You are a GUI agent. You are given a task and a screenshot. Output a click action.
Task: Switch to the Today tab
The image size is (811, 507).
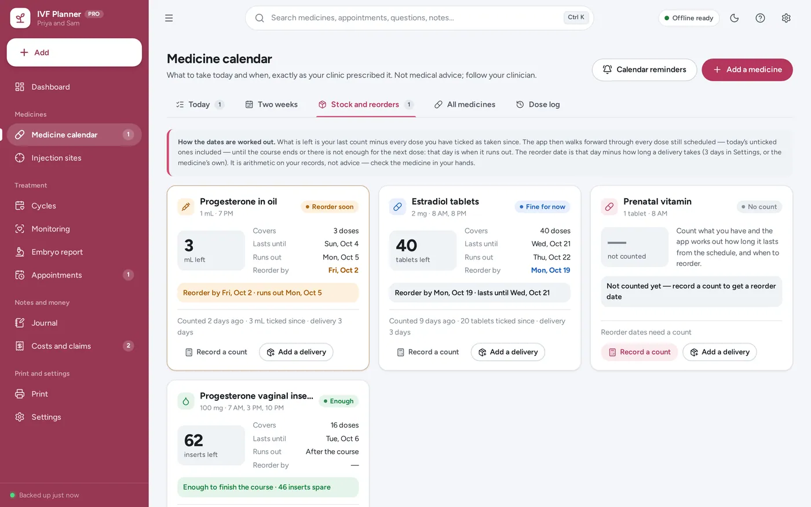[200, 104]
